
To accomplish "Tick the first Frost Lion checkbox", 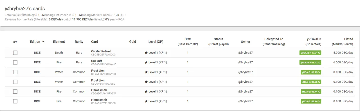I will click(x=15, y=72).
